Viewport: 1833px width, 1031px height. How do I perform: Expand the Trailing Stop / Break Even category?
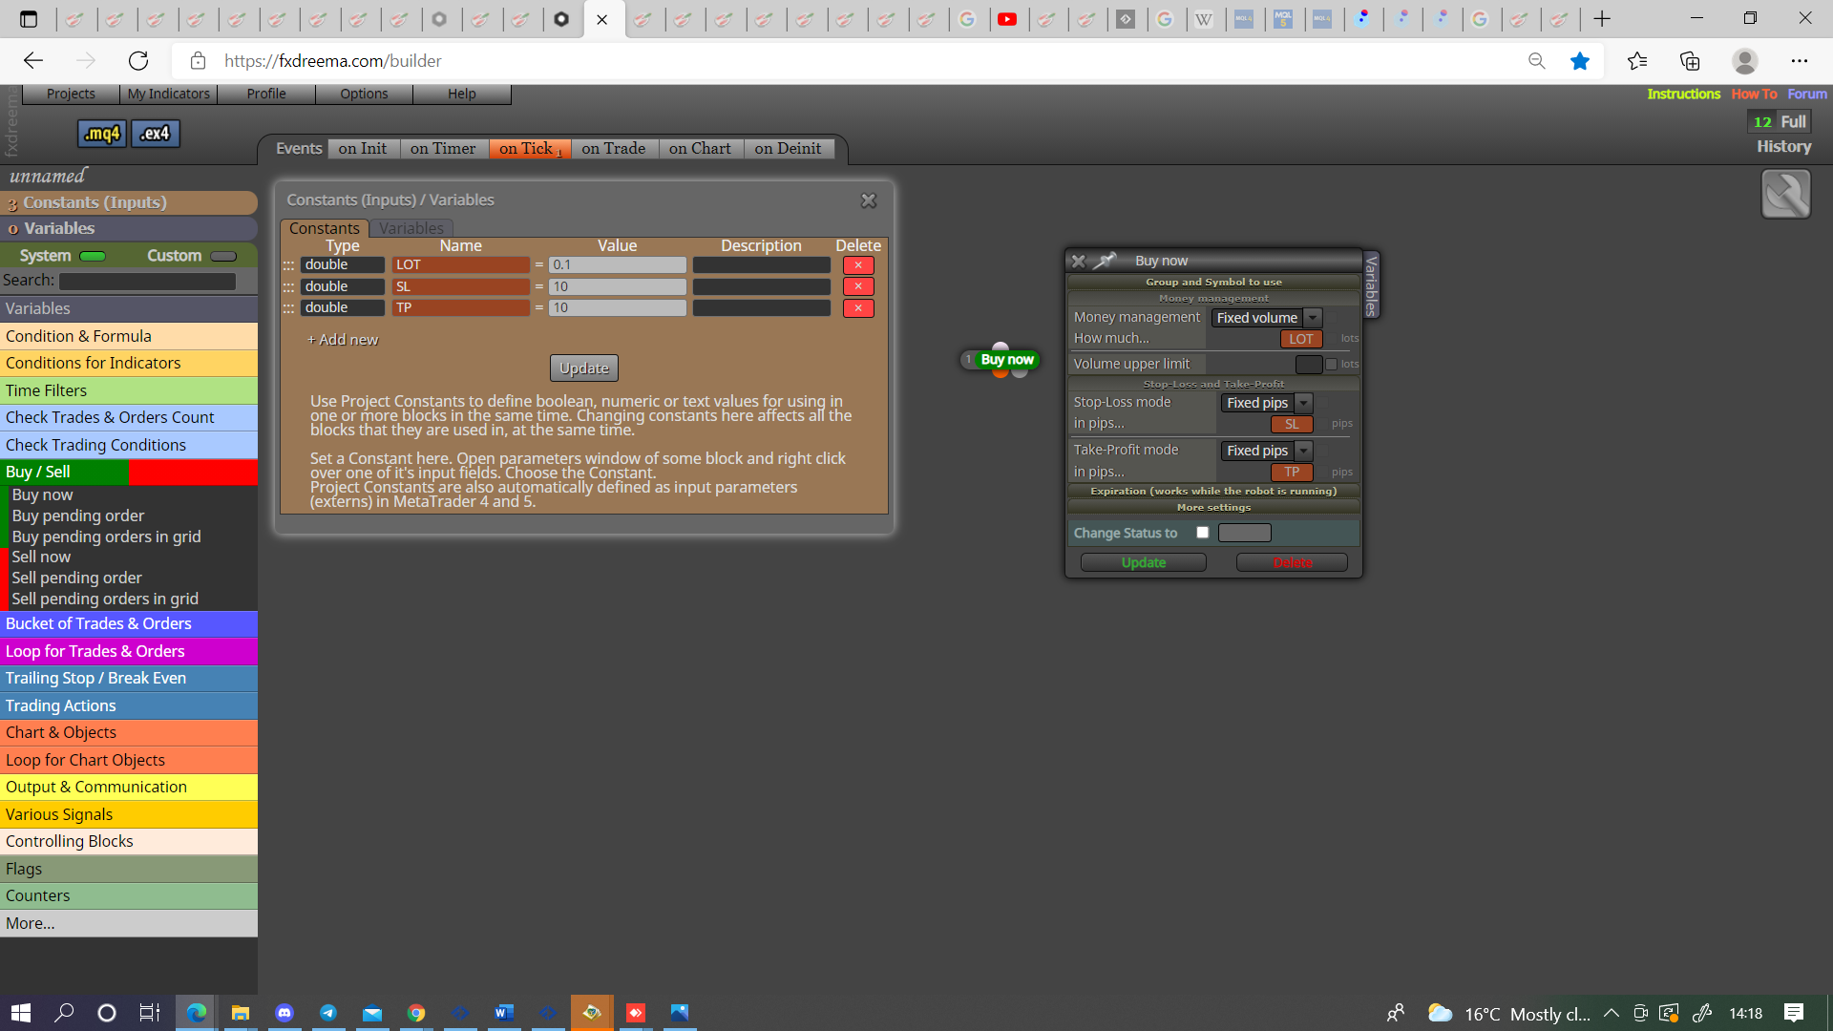129,678
